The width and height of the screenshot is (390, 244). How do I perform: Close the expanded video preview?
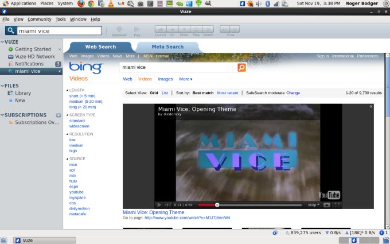[371, 107]
